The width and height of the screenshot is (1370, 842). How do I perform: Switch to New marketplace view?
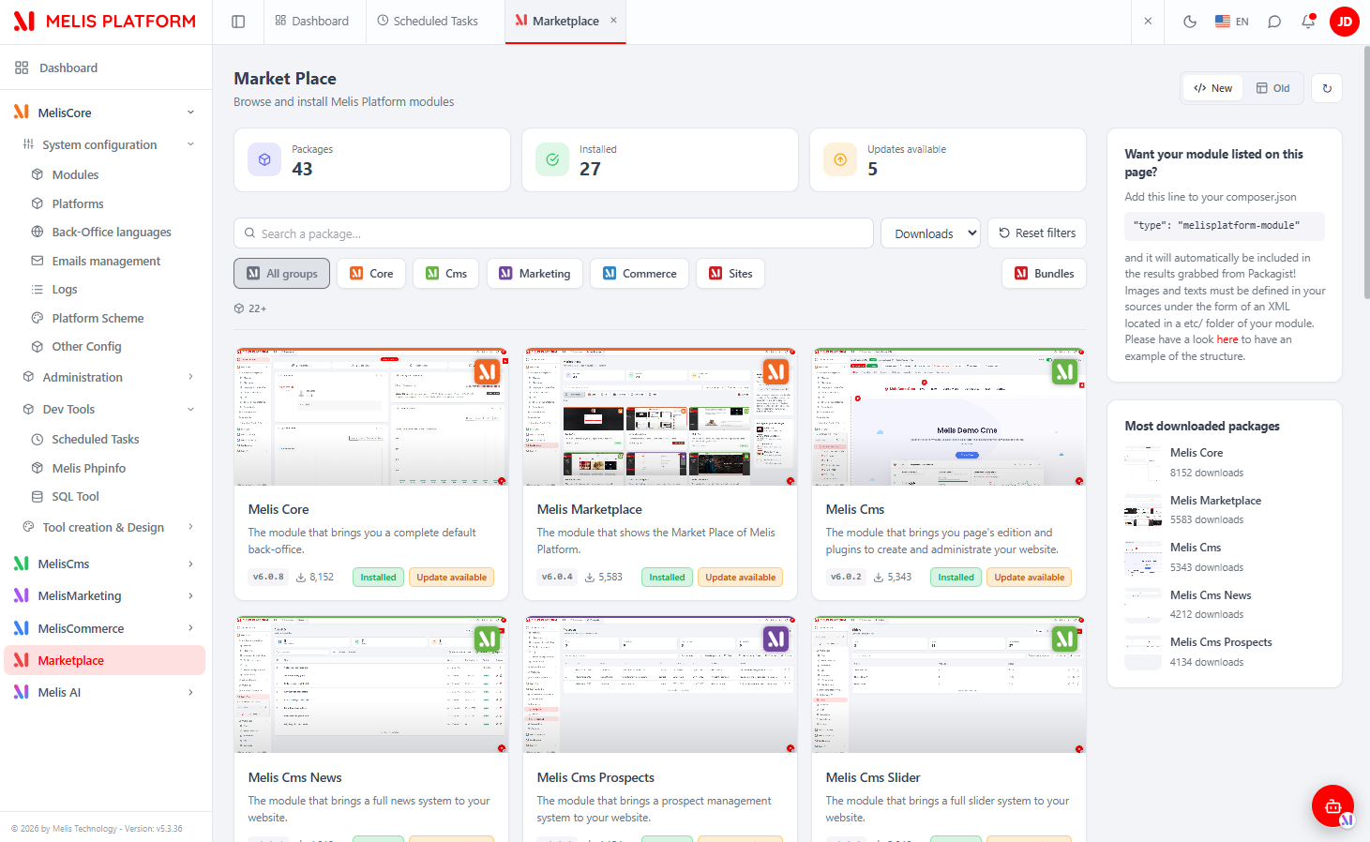tap(1213, 88)
